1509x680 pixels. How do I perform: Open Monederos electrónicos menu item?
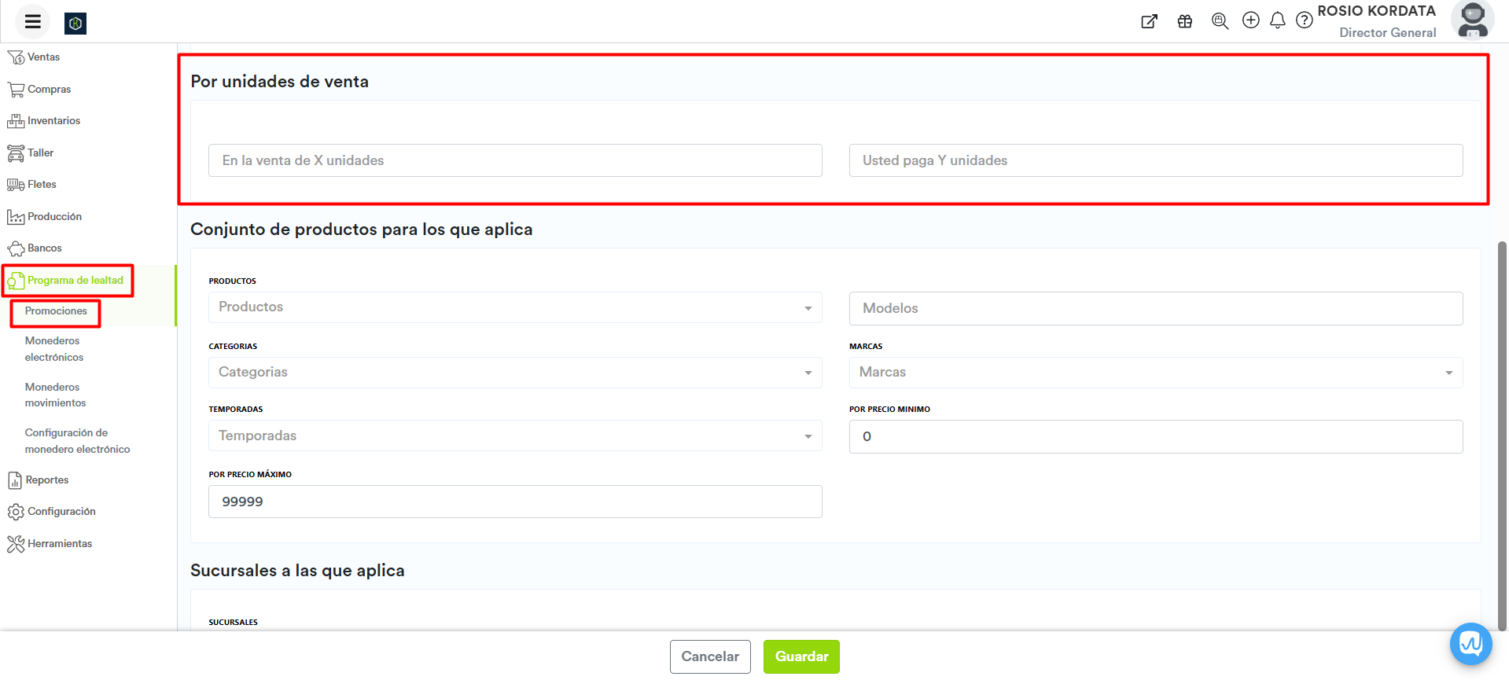click(x=53, y=349)
